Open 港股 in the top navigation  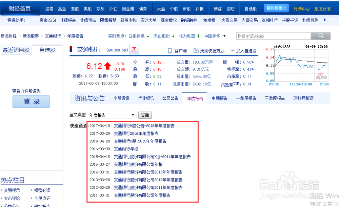tap(75, 9)
